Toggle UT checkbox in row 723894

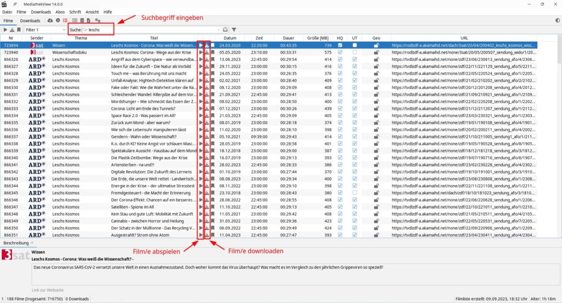[x=355, y=45]
